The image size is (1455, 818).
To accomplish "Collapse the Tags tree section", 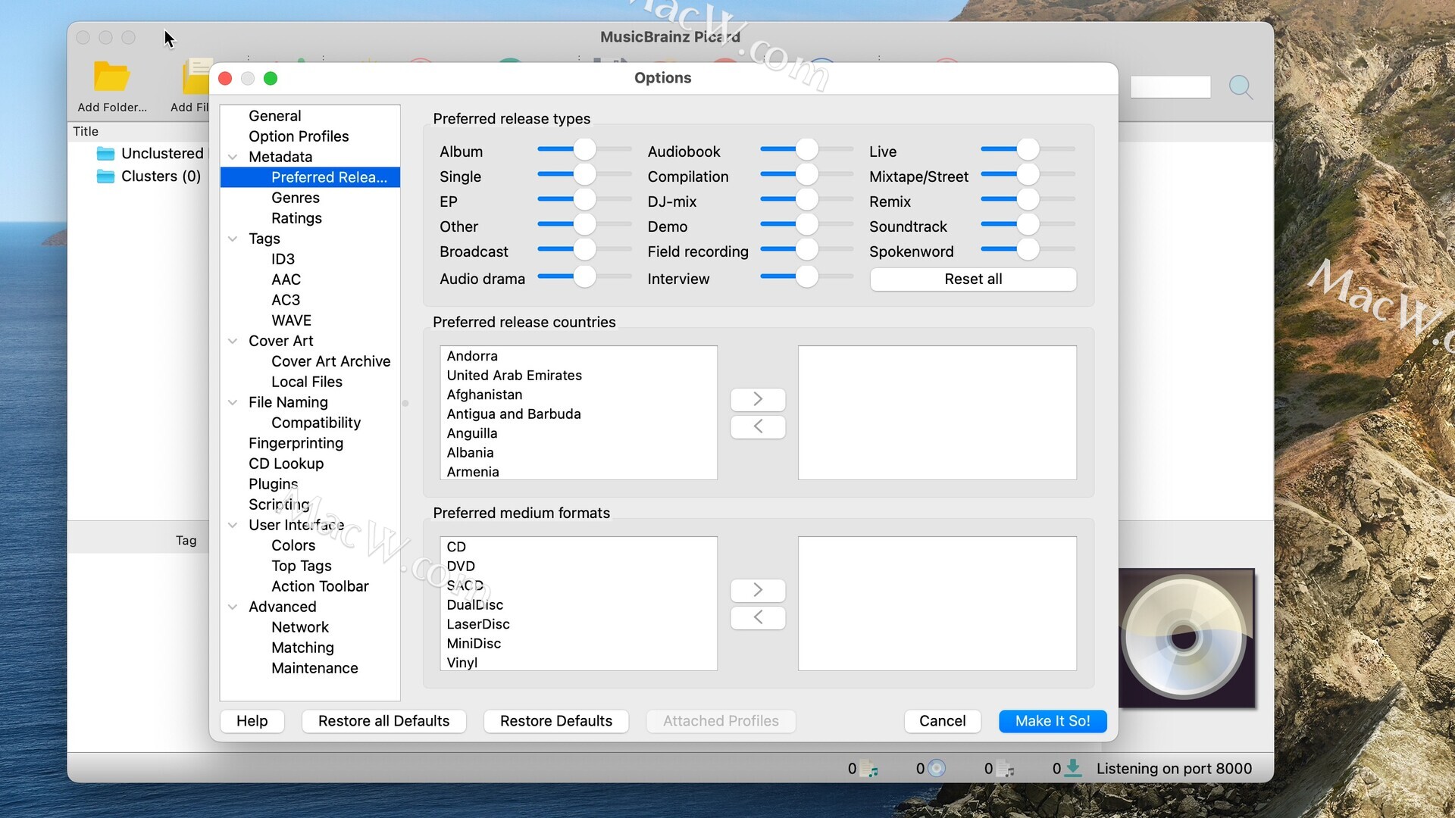I will [233, 239].
